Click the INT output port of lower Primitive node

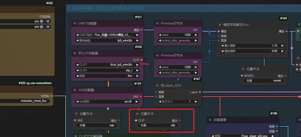(200, 62)
